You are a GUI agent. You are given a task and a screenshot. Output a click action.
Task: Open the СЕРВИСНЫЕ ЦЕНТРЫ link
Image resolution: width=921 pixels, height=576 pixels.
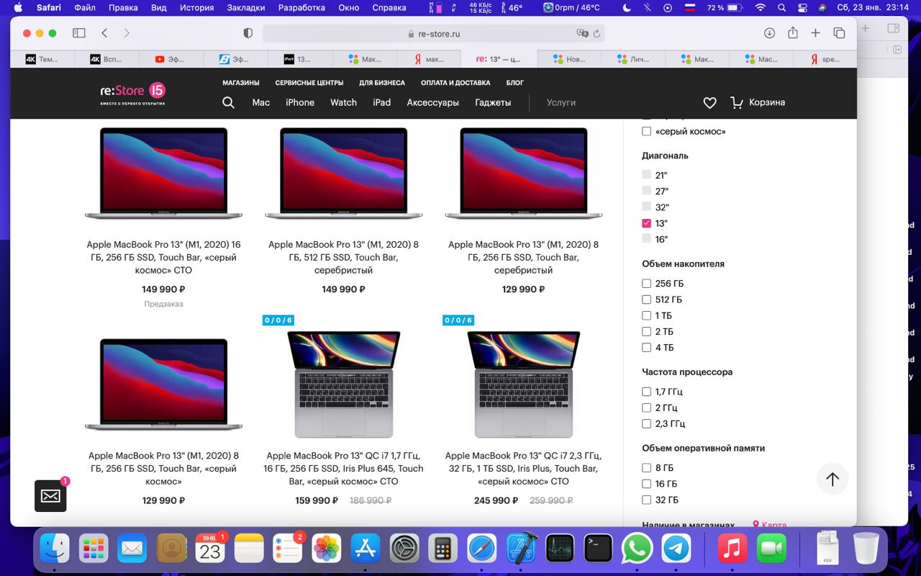(x=309, y=83)
